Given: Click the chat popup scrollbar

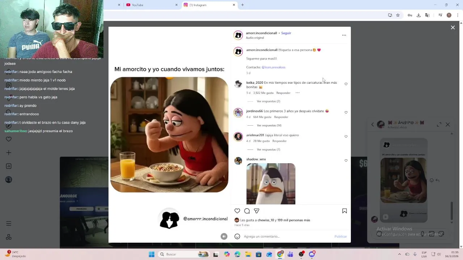Looking at the screenshot, I should pos(451,211).
